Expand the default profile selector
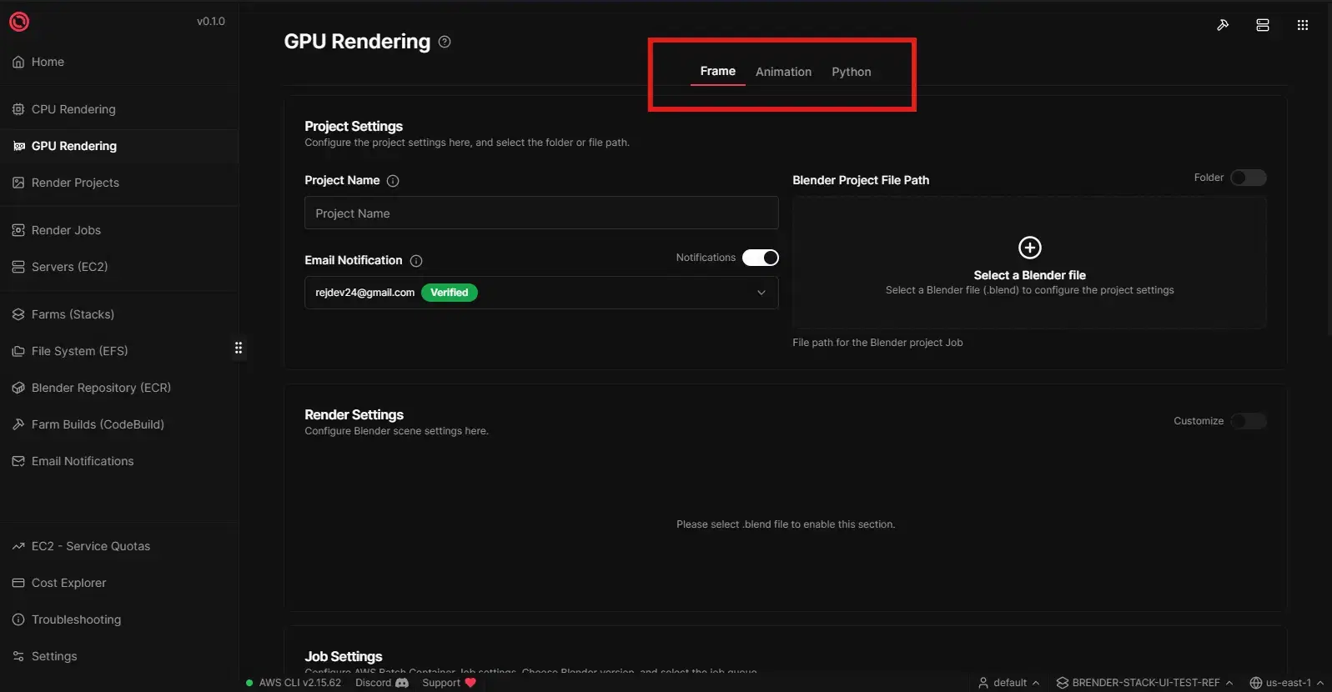 click(1009, 683)
